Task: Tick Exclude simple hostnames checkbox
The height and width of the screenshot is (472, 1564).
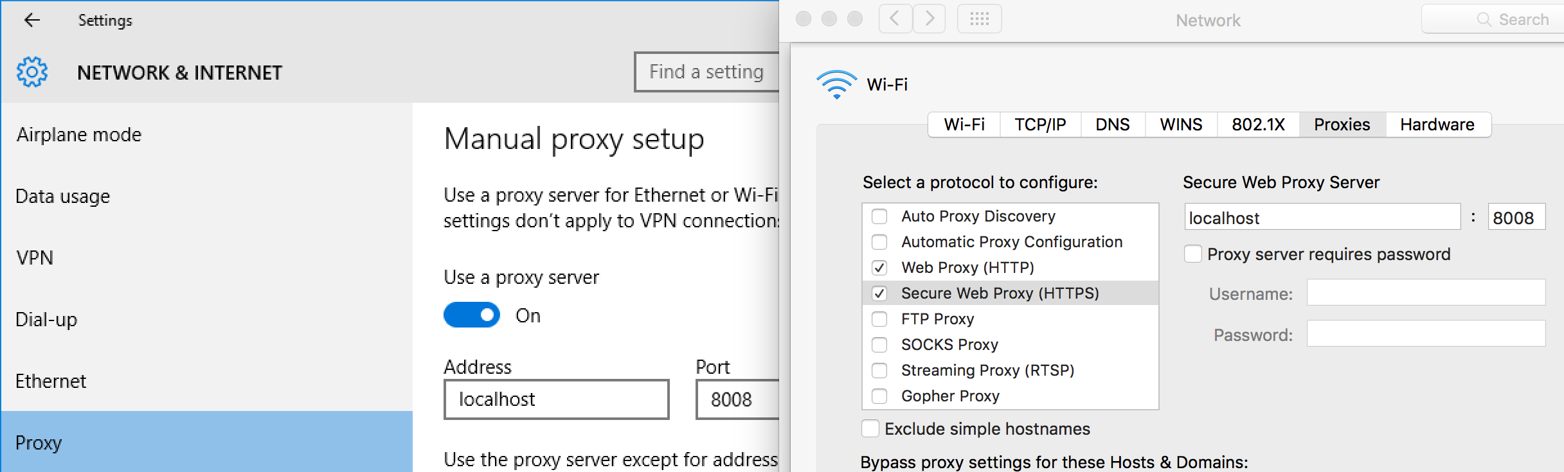Action: (x=870, y=428)
